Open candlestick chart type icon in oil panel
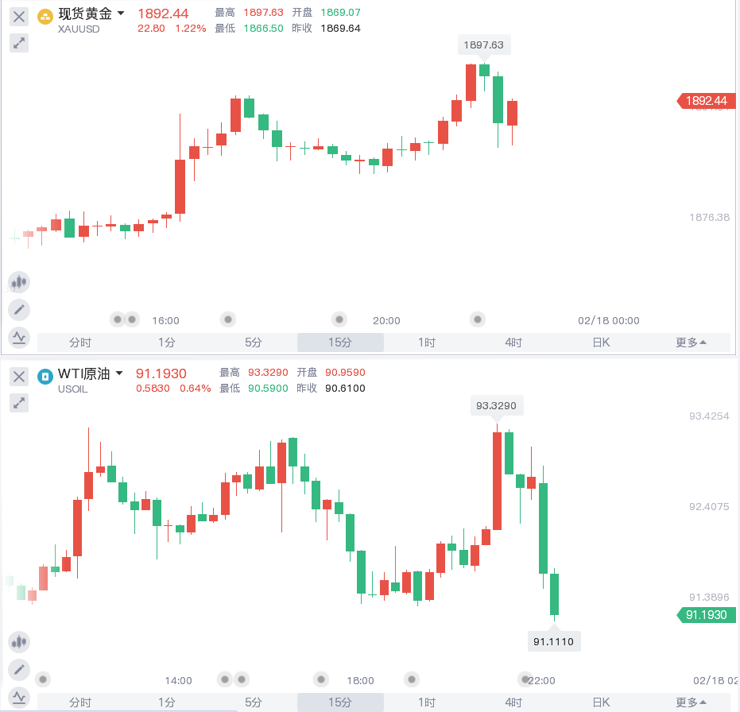This screenshot has height=712, width=740. [19, 642]
